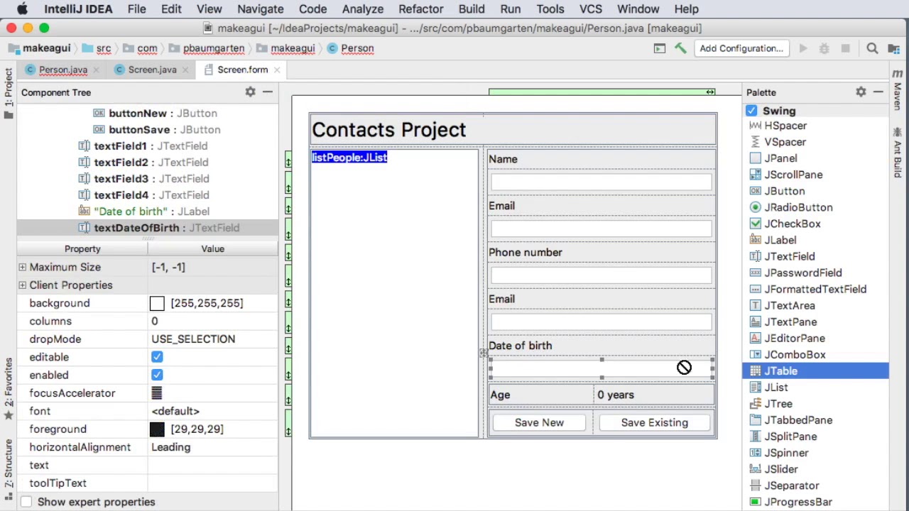Open the Apple menu
Image resolution: width=909 pixels, height=511 pixels.
pos(22,9)
